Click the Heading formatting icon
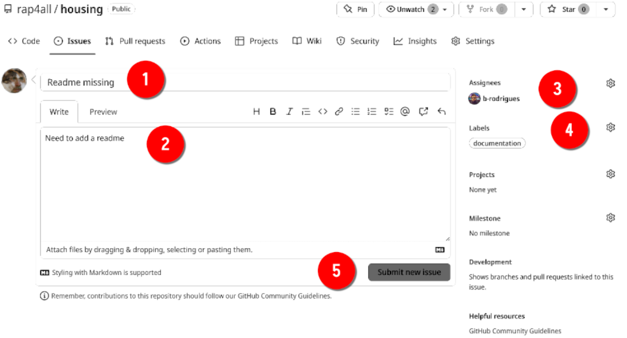Screen dimensions: 627x338 click(x=257, y=112)
